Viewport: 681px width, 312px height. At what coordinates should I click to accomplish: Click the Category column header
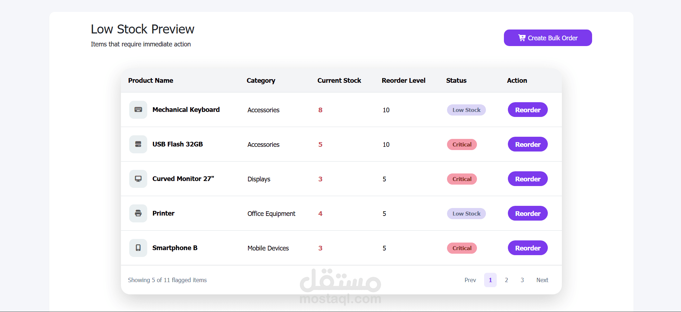(x=261, y=81)
